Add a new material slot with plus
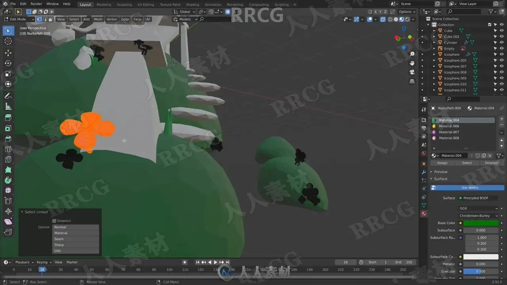Viewport: 507px width, 285px height. point(502,119)
